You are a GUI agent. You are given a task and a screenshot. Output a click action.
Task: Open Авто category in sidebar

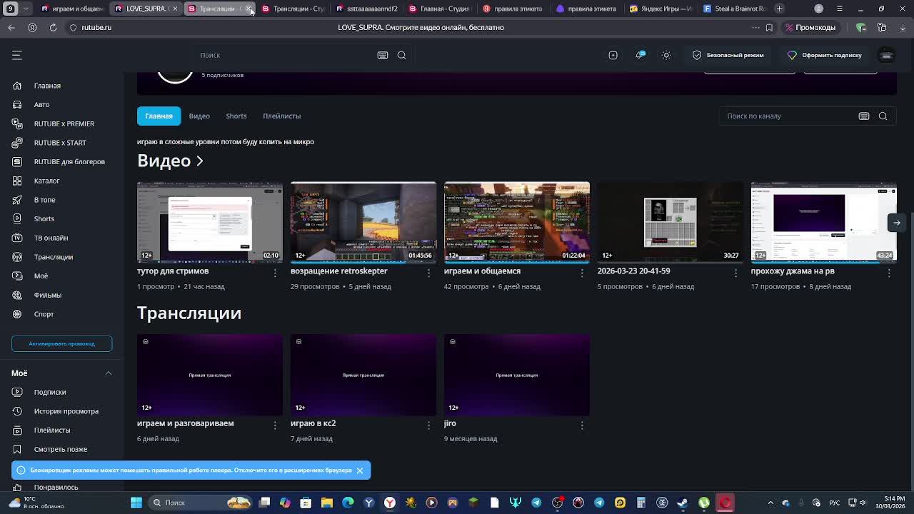tap(41, 105)
